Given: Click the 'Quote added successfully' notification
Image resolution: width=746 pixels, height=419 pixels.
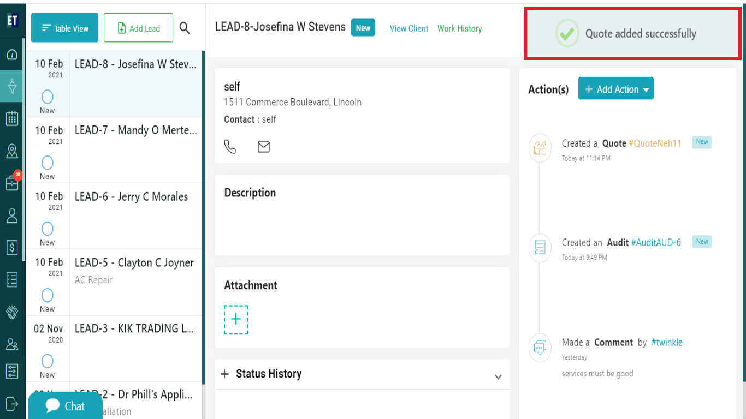Looking at the screenshot, I should point(633,33).
